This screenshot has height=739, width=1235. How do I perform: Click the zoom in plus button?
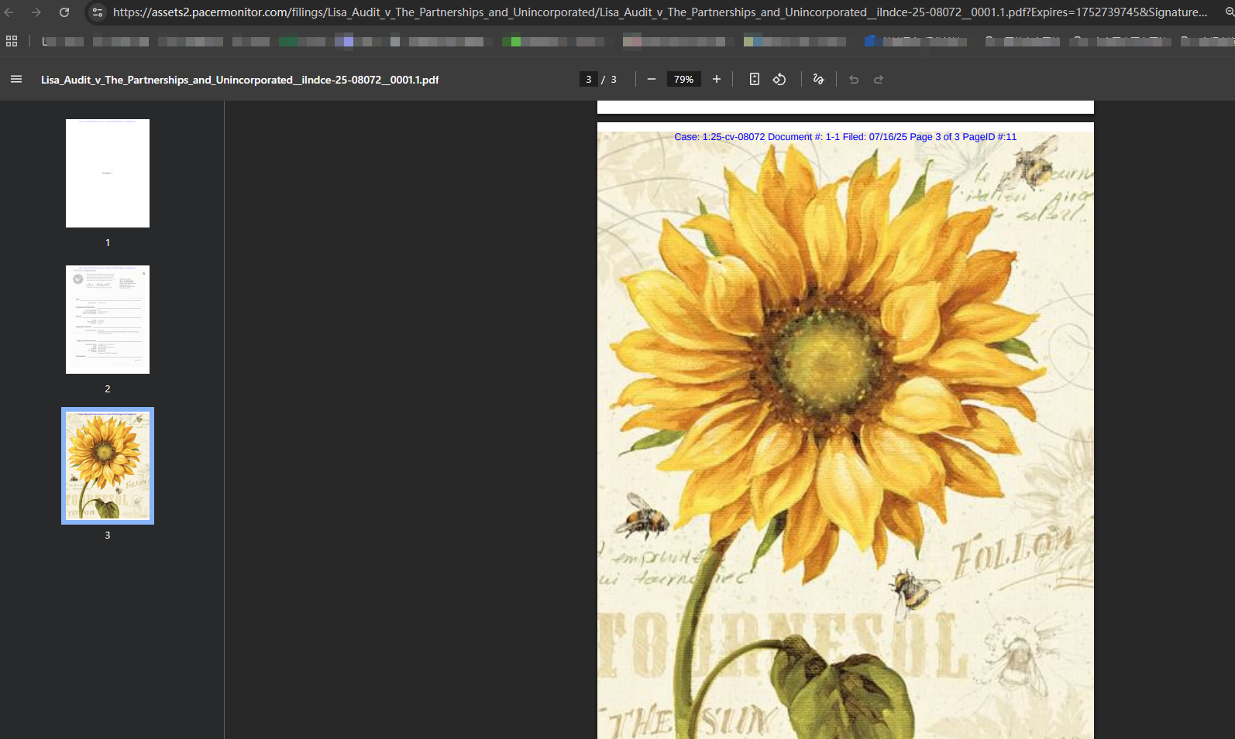click(717, 79)
